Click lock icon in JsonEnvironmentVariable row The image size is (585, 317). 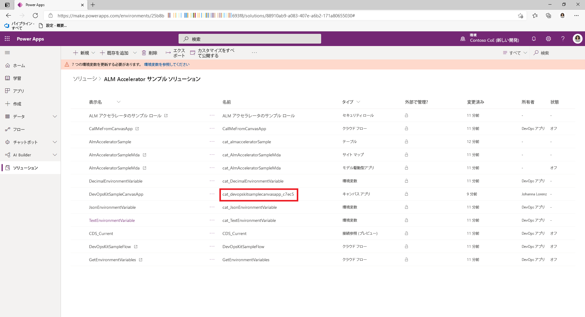406,207
